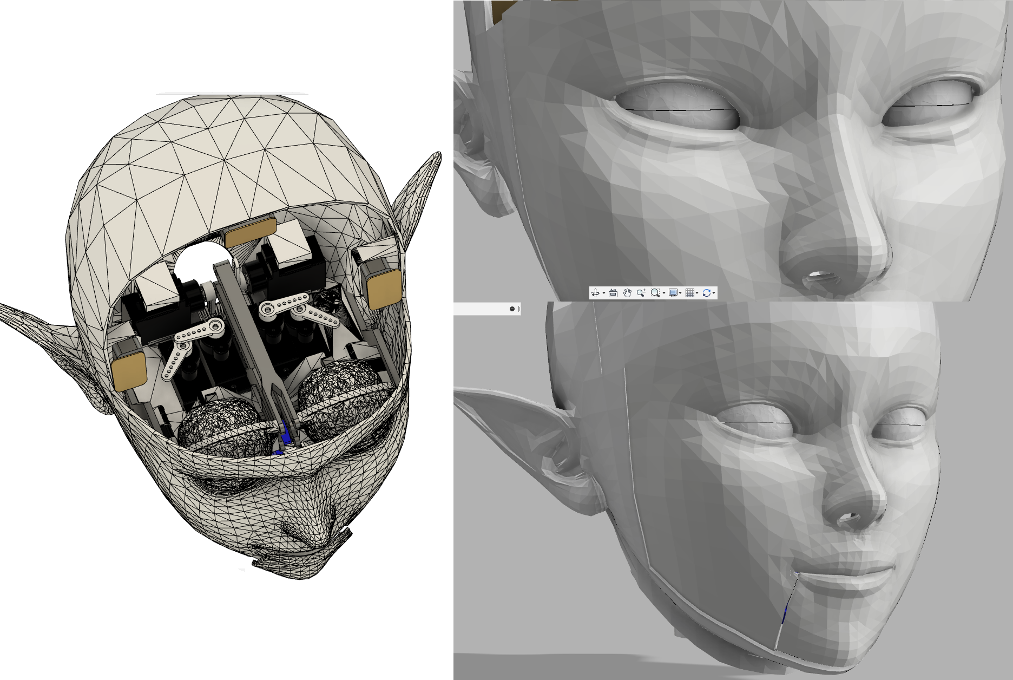Click the panel's vertical resize grip
Screen dimensions: 1013x680
(518, 309)
